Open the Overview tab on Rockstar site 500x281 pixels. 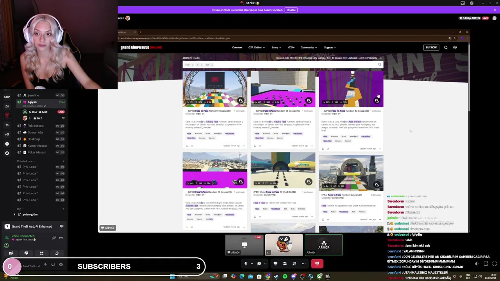pyautogui.click(x=237, y=48)
